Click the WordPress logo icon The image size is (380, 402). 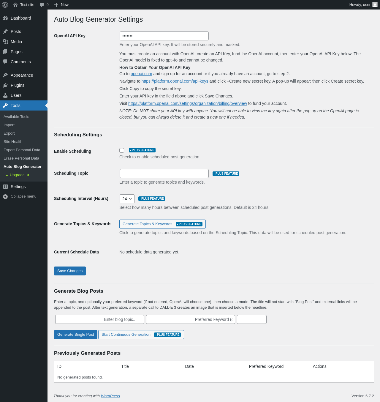[x=5, y=5]
